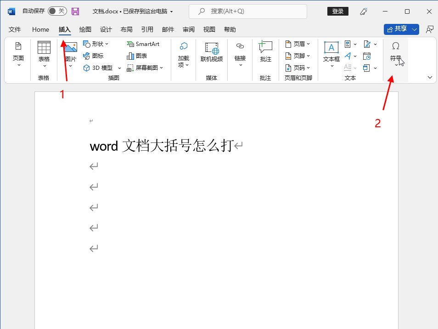The height and width of the screenshot is (329, 438).
Task: Switch to the 视图 View tab
Action: point(209,29)
